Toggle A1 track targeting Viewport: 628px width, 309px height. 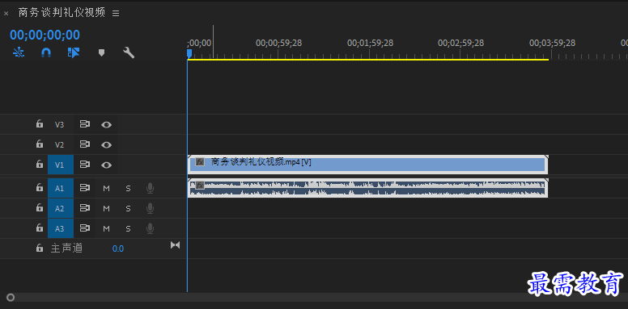(x=61, y=188)
